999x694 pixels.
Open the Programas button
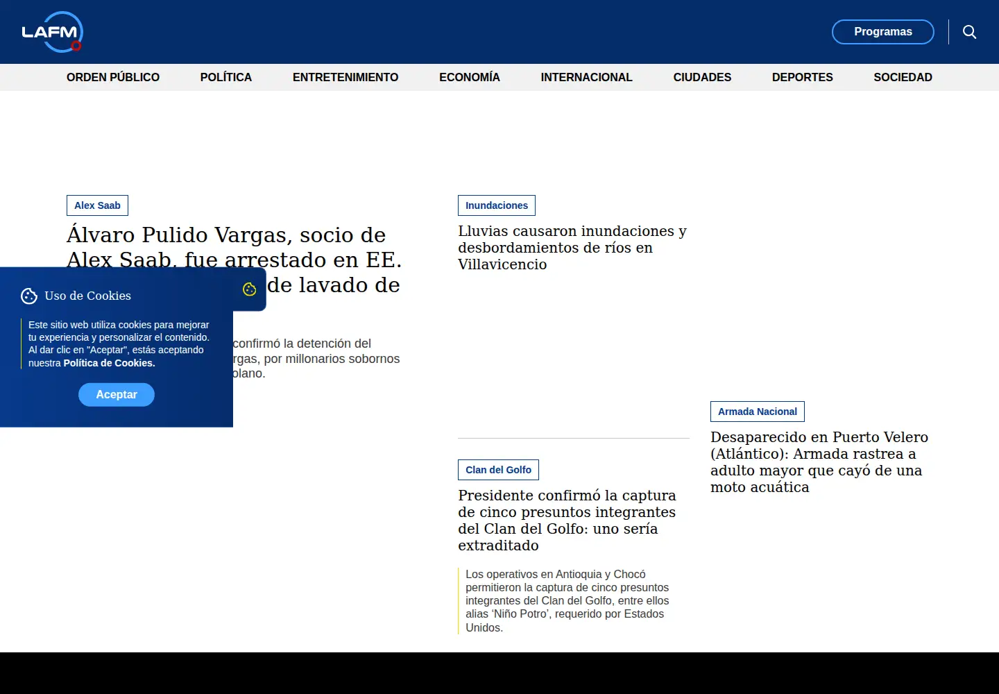pos(883,32)
